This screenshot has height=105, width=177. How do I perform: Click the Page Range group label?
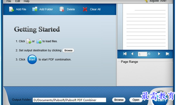click(x=129, y=62)
